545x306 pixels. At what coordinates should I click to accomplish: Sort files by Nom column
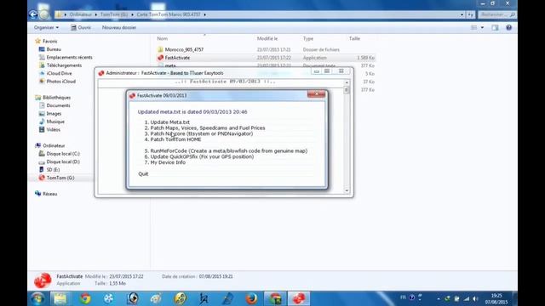(x=162, y=38)
